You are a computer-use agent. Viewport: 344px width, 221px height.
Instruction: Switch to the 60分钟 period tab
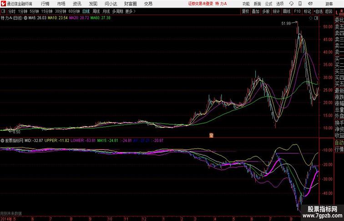tap(74, 11)
